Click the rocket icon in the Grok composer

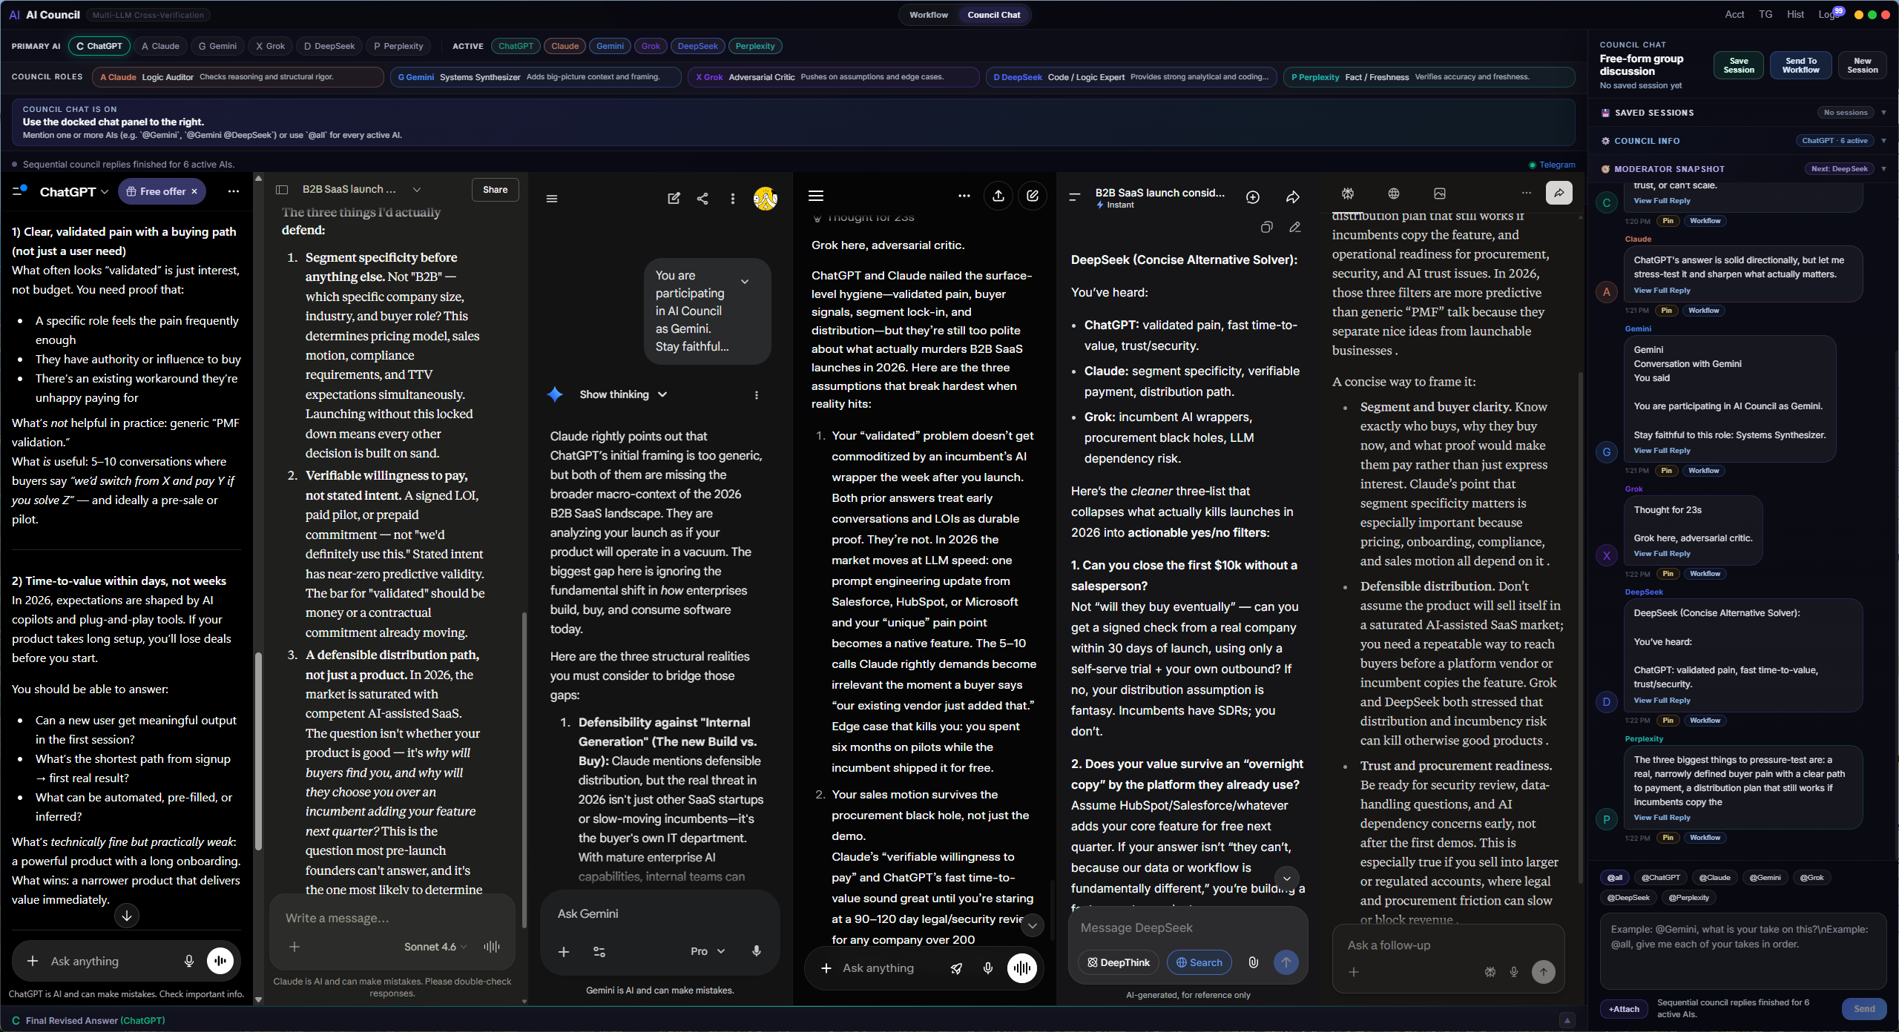coord(957,968)
